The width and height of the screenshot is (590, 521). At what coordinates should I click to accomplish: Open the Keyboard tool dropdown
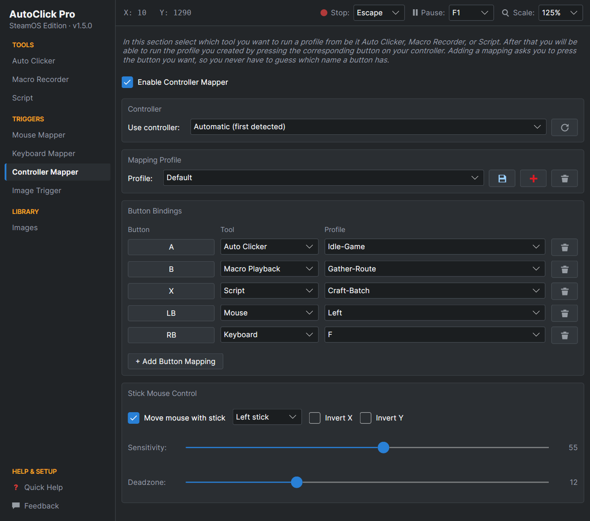click(x=269, y=335)
